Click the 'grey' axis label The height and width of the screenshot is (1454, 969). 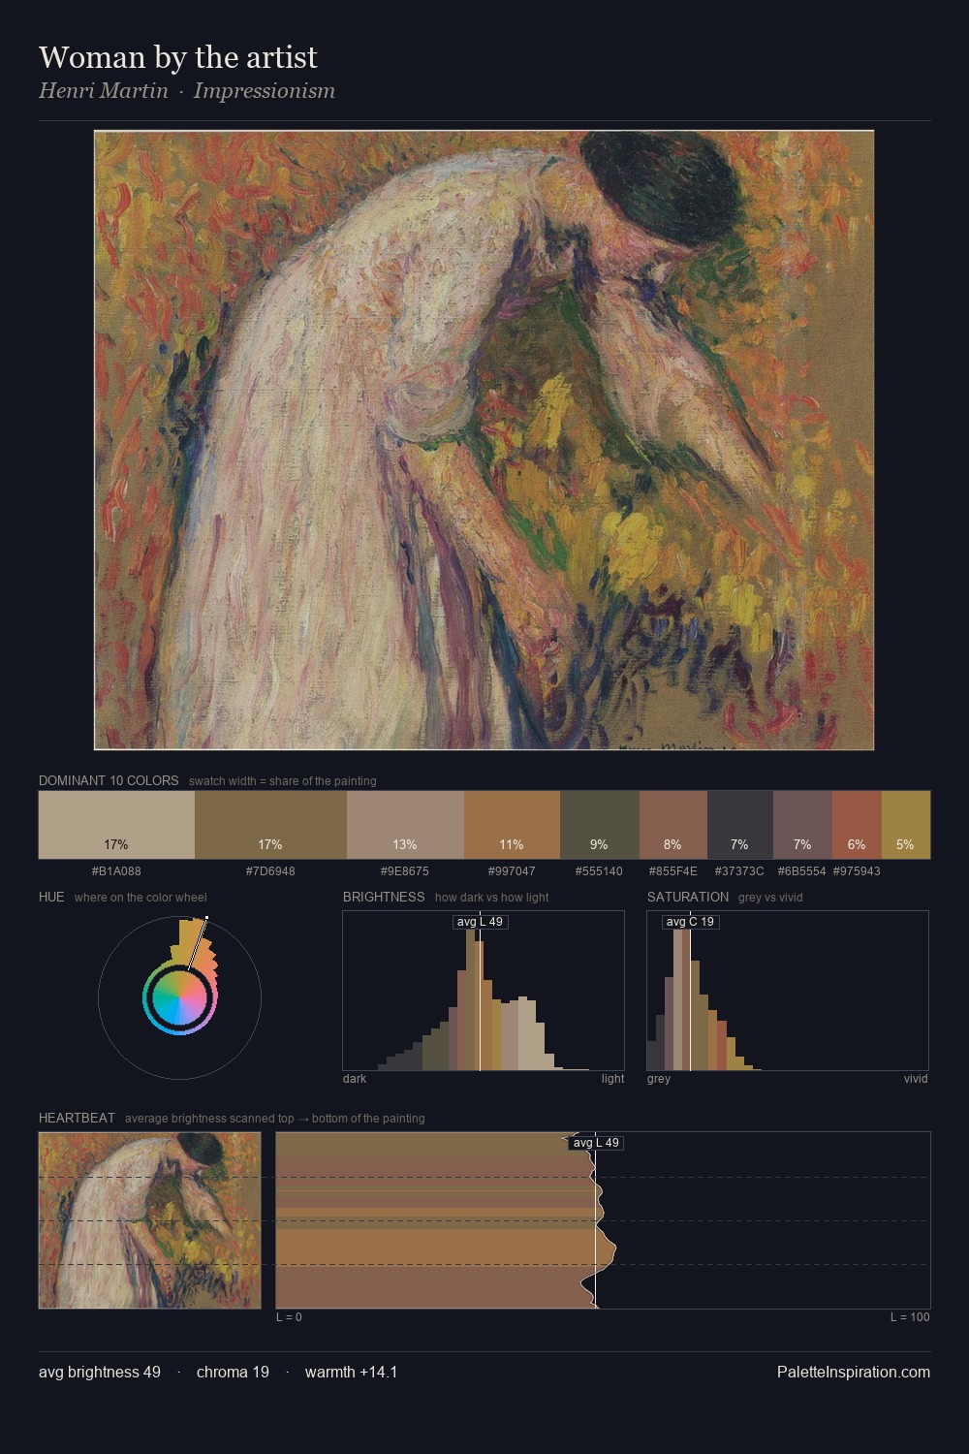659,1079
